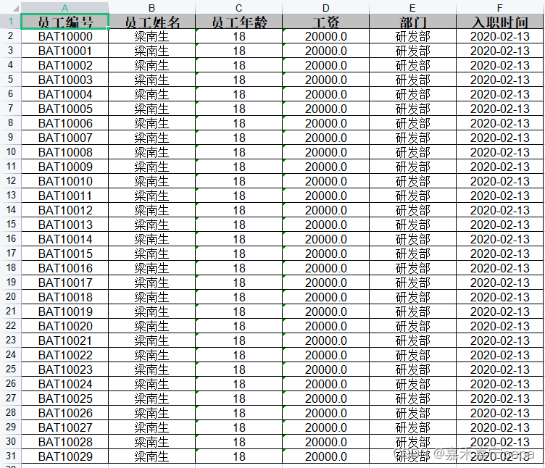Screen dimensions: 545x468
Task: Click cell BAT10000
Action: tap(65, 36)
